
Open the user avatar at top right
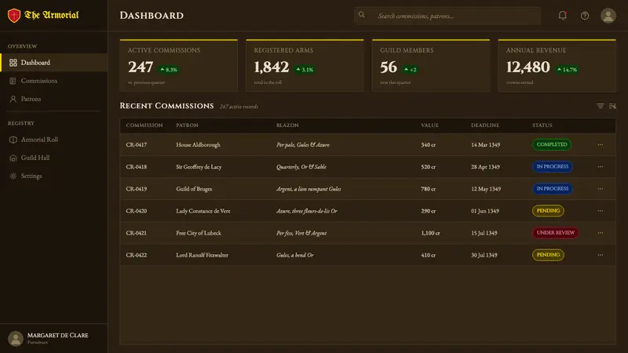pos(608,16)
